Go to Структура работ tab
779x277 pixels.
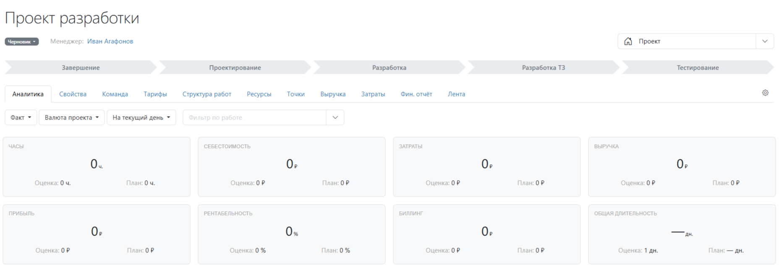click(207, 94)
